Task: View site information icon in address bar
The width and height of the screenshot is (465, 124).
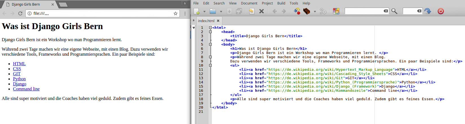Action: coord(30,13)
